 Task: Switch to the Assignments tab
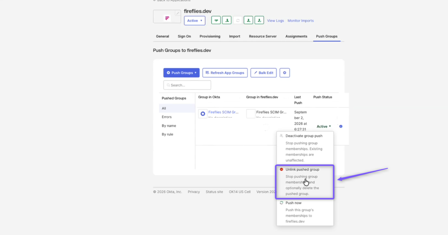tap(296, 36)
